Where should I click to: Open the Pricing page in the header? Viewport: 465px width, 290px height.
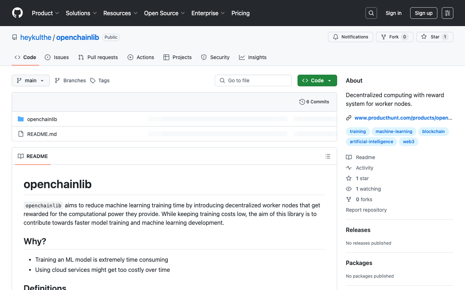(240, 13)
